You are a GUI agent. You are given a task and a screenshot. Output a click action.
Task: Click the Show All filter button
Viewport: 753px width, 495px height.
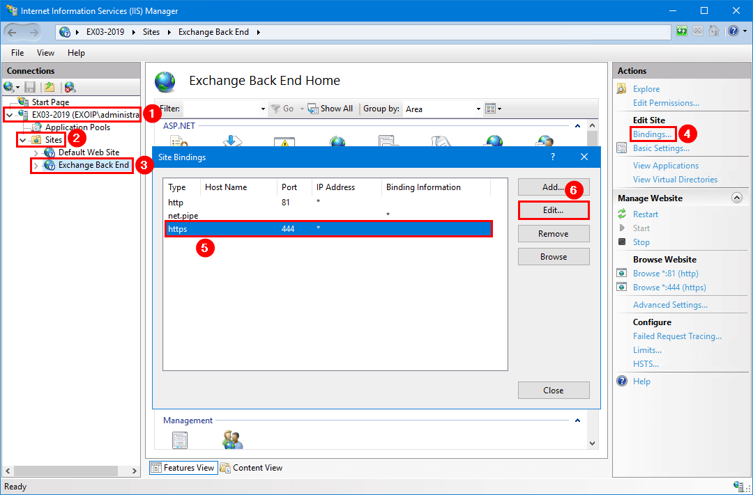point(330,109)
